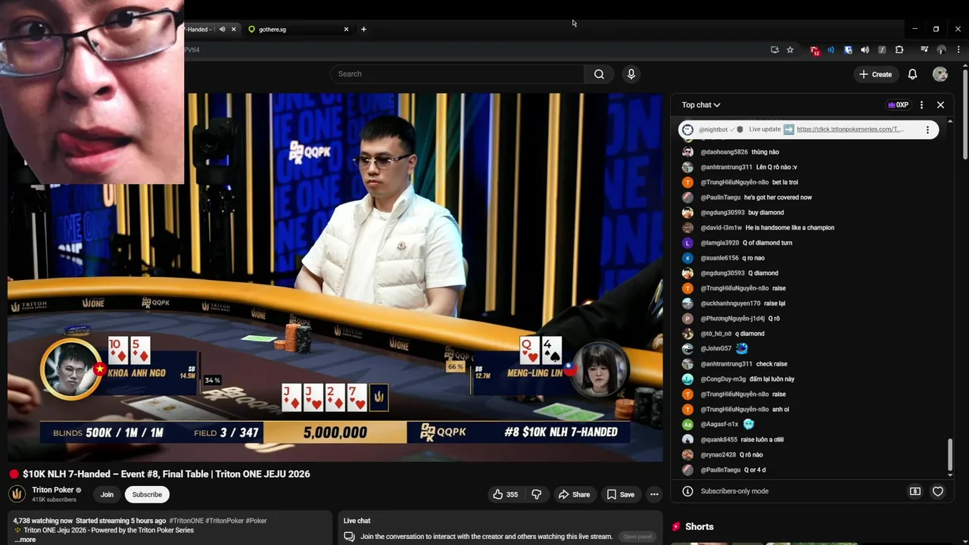This screenshot has width=969, height=545.
Task: Open more actions menu below video
Action: [654, 494]
